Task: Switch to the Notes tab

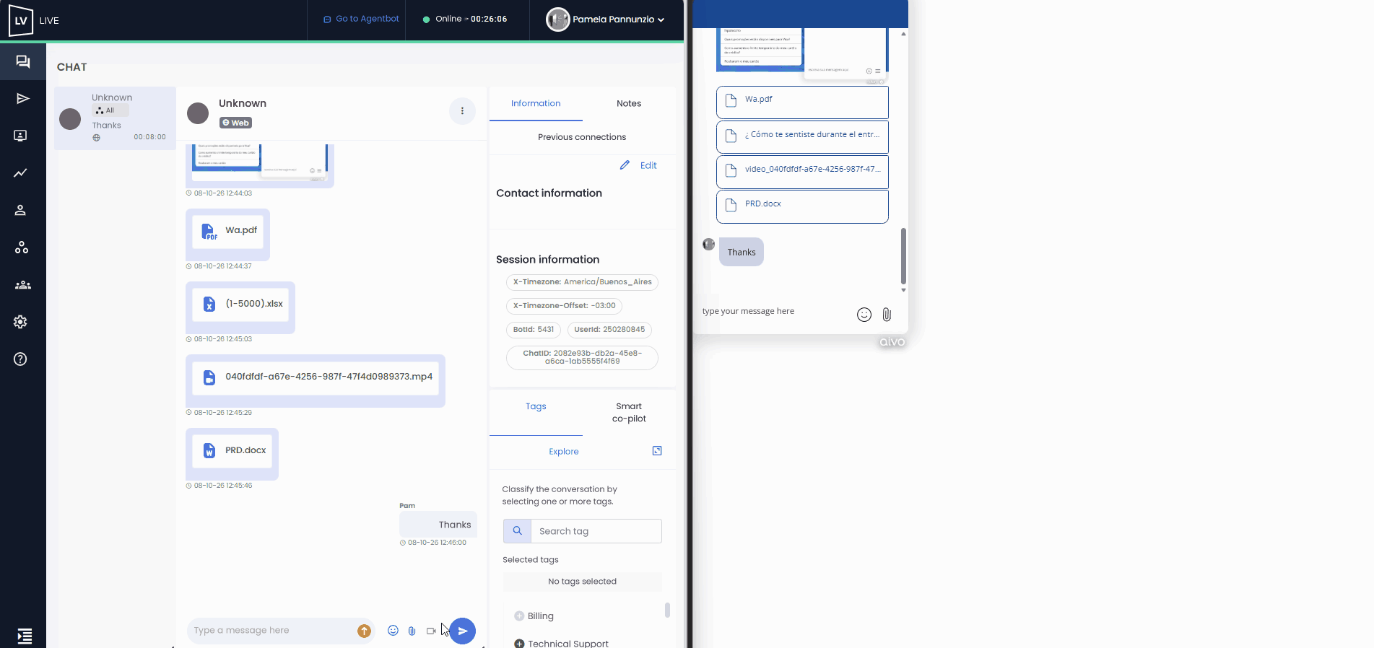Action: (629, 104)
